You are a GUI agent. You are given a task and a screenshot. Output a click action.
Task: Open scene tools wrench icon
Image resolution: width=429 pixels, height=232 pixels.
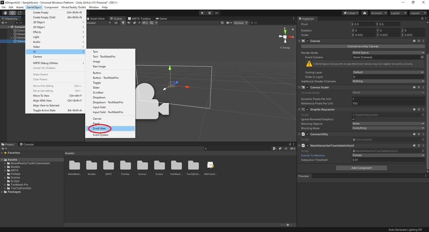click(222, 23)
